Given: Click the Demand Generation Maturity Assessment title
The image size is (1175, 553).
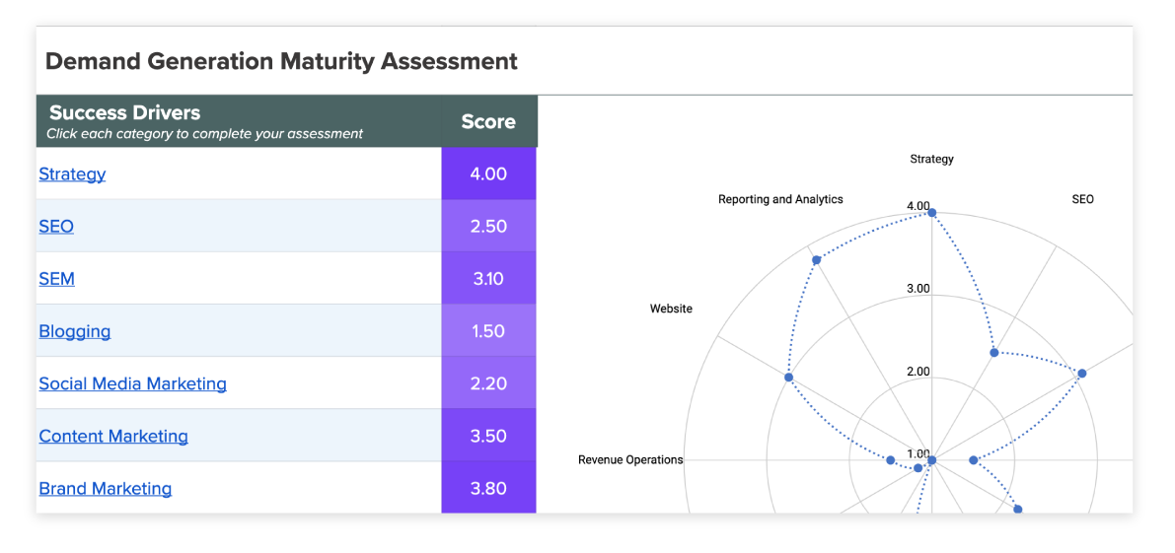Looking at the screenshot, I should click(281, 61).
